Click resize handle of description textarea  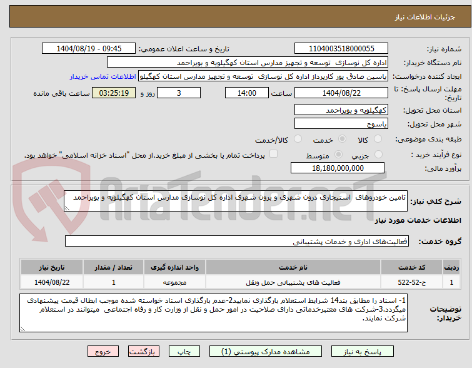(x=67, y=208)
